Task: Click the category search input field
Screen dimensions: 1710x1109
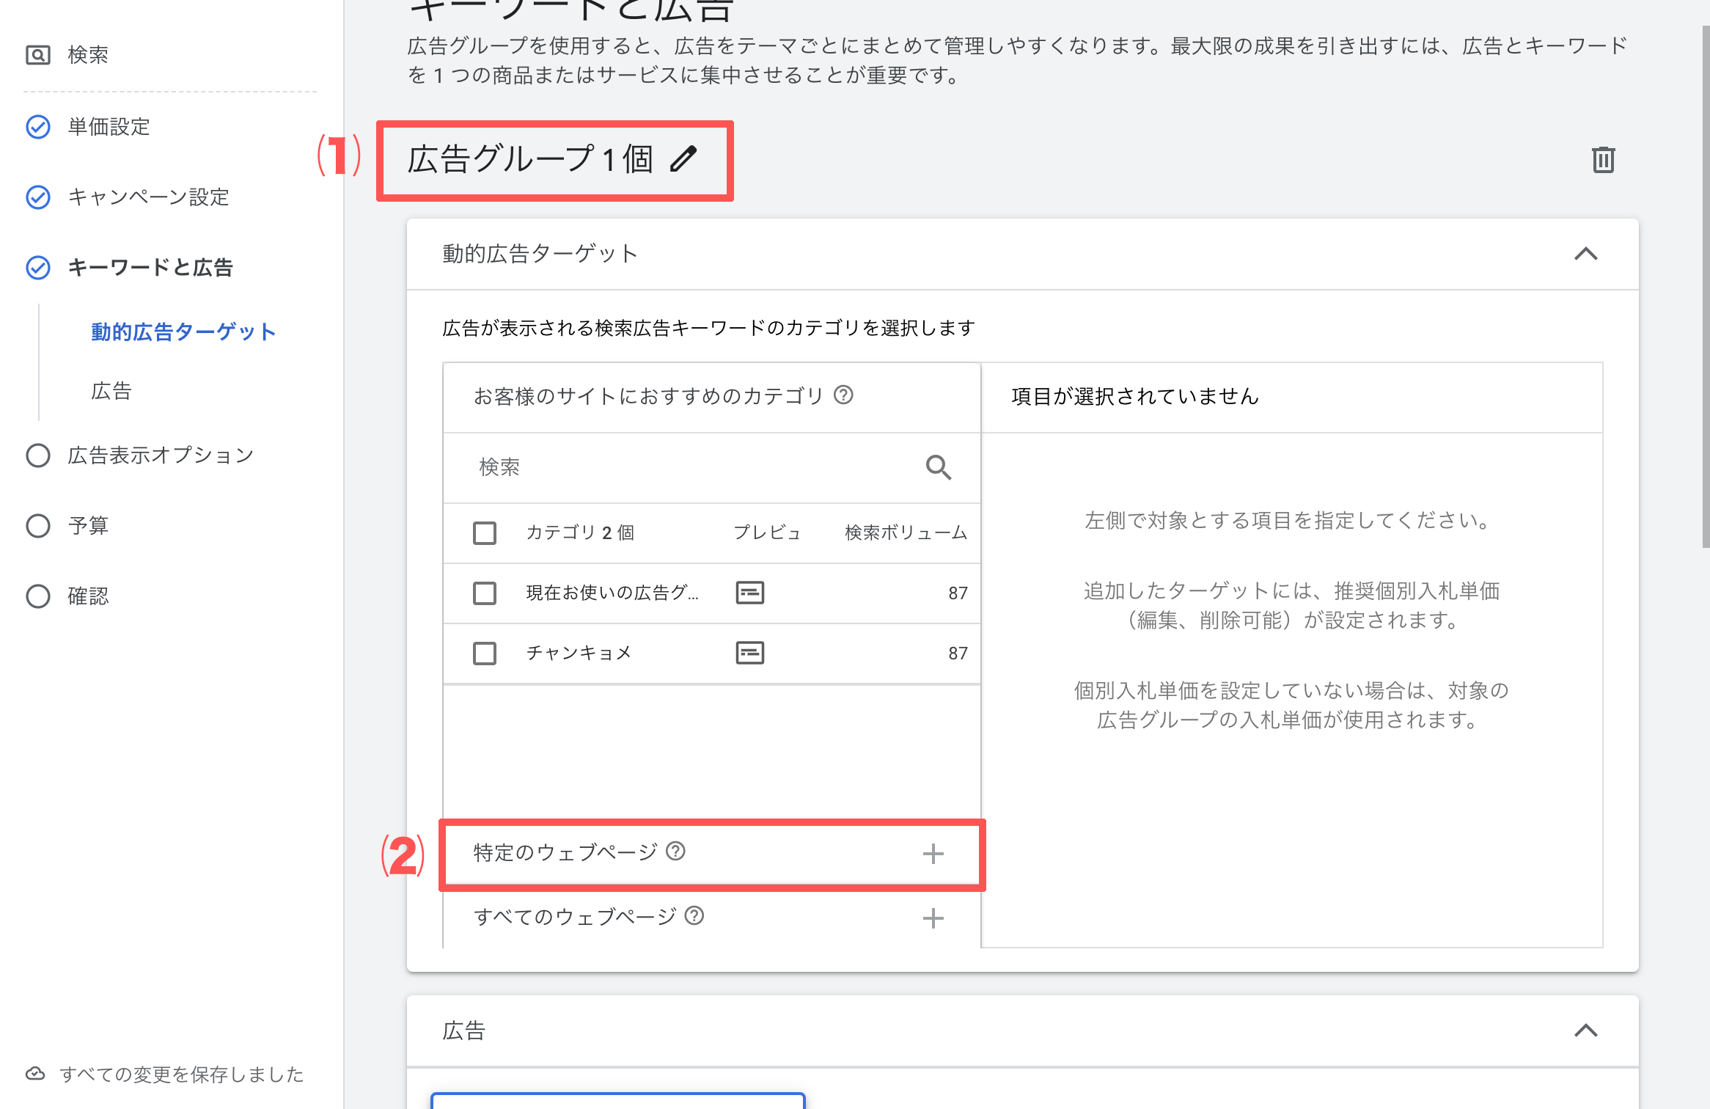Action: 660,467
